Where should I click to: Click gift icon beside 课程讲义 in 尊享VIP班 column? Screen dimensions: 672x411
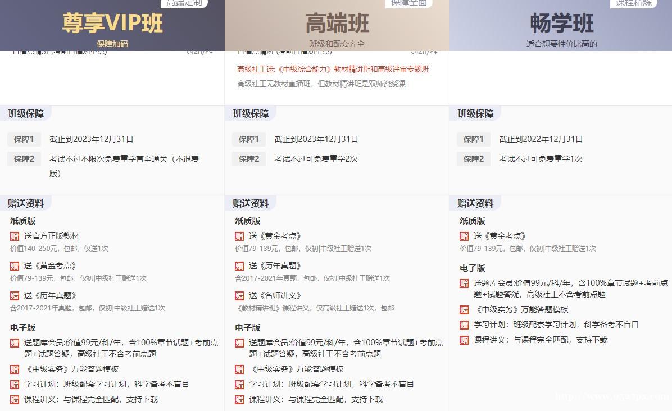[15, 400]
